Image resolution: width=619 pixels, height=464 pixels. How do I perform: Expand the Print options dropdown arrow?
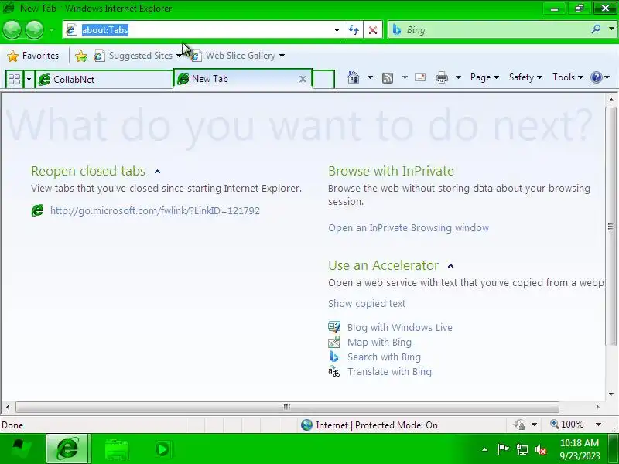click(458, 77)
